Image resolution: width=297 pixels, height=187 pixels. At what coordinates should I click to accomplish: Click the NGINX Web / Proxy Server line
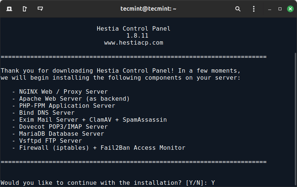64,92
